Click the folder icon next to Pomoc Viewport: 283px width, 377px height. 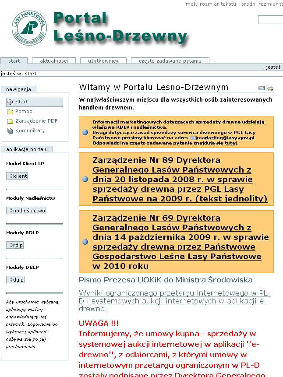click(x=10, y=112)
